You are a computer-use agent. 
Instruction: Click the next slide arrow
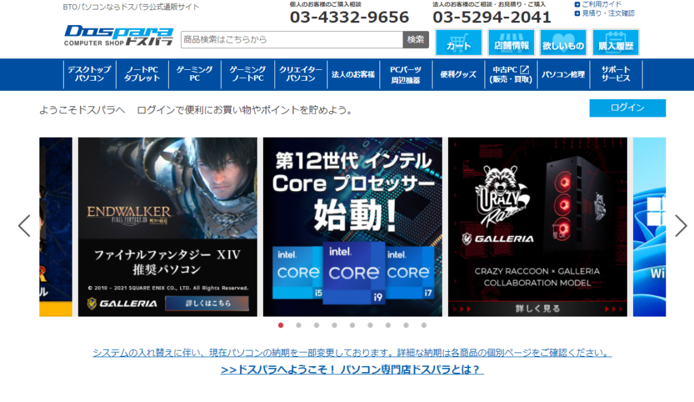(680, 226)
